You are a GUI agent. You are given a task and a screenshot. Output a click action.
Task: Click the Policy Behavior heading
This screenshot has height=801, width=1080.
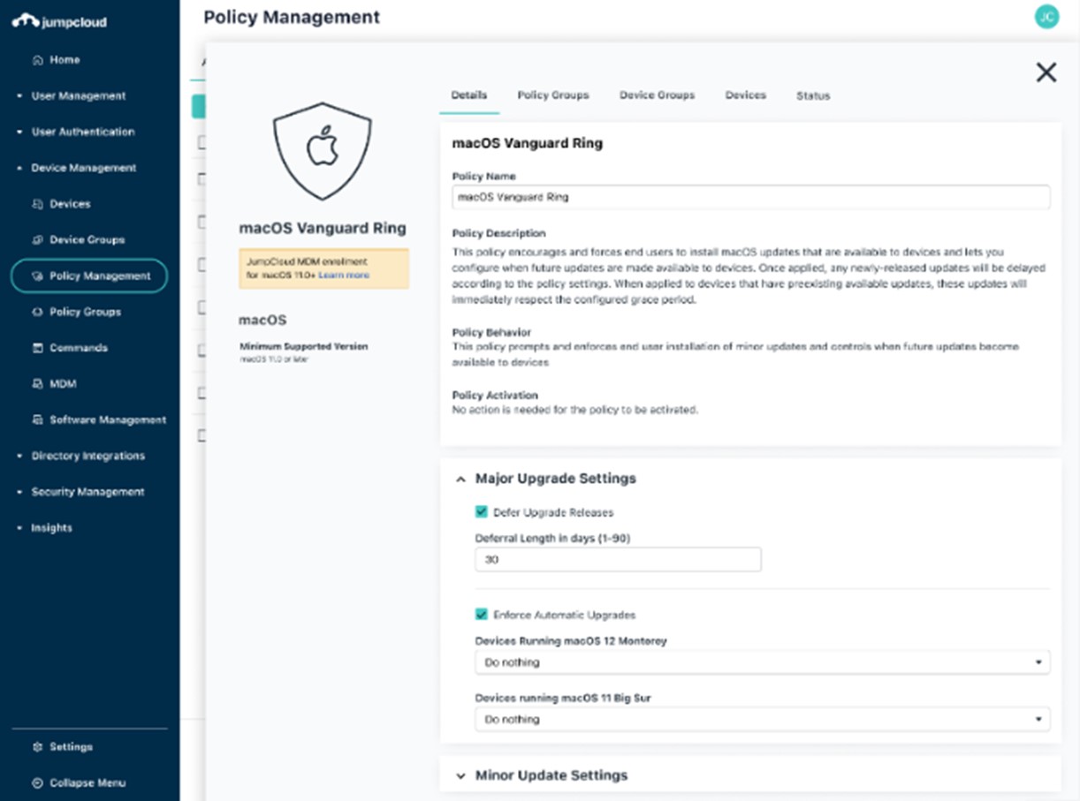[x=491, y=333]
